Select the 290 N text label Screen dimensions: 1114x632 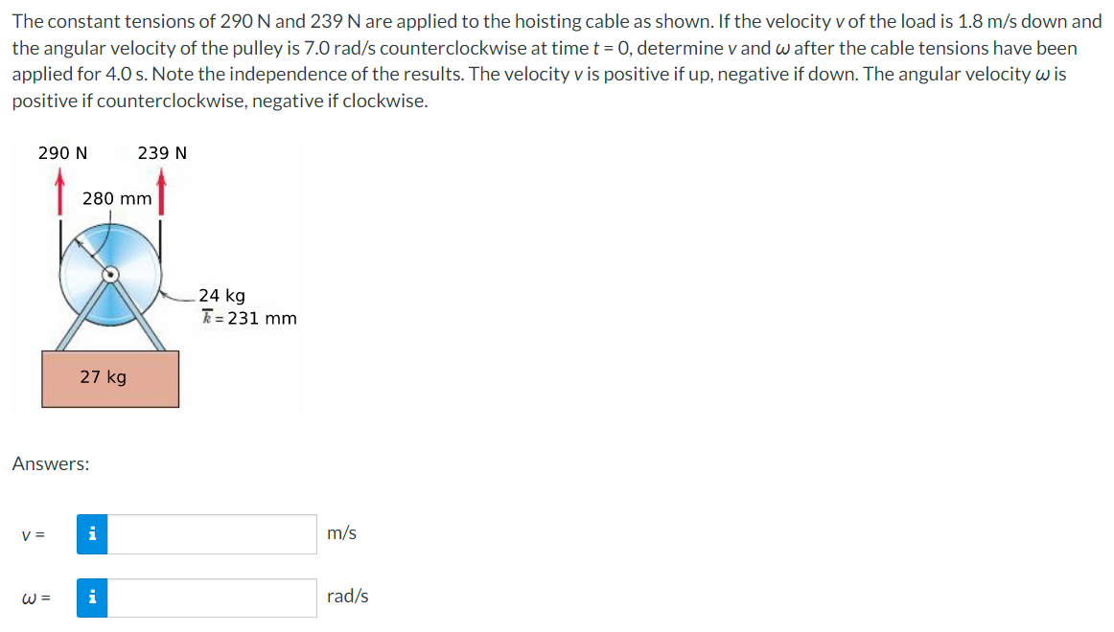tap(62, 153)
